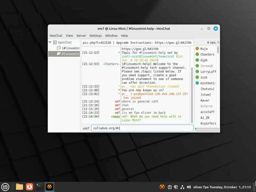Click the HexChat taskbar window button
This screenshot has height=192, width=256.
[x=49, y=187]
